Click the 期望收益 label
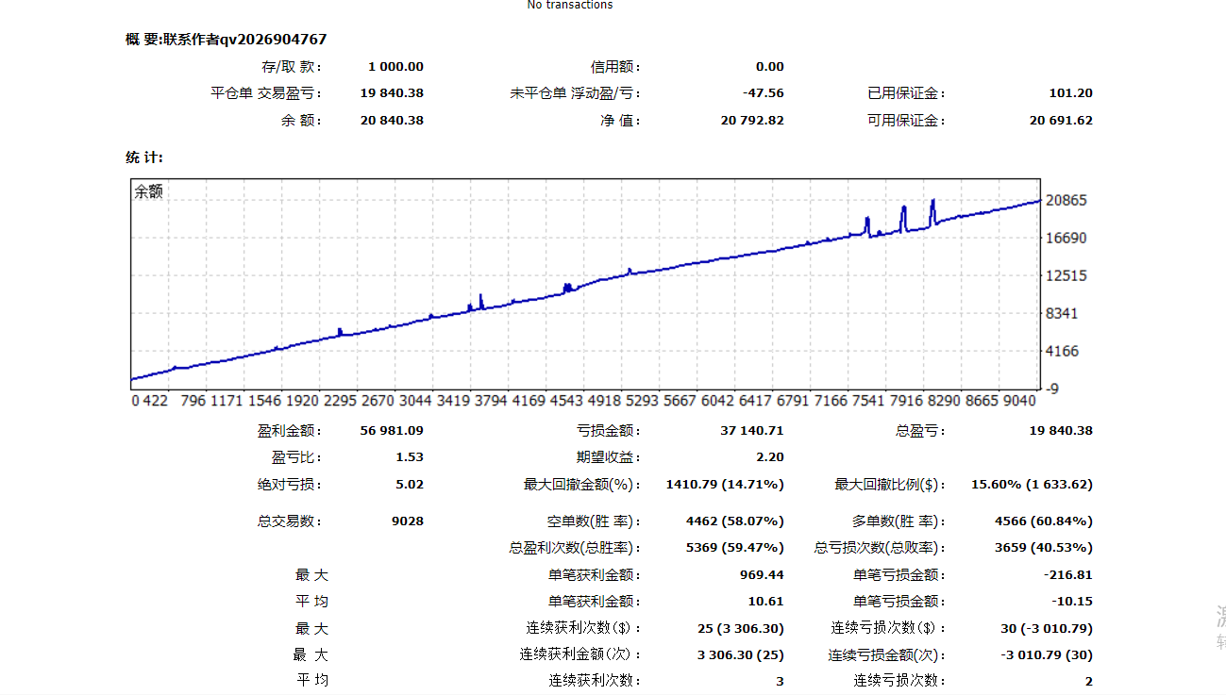1226x695 pixels. (x=609, y=456)
